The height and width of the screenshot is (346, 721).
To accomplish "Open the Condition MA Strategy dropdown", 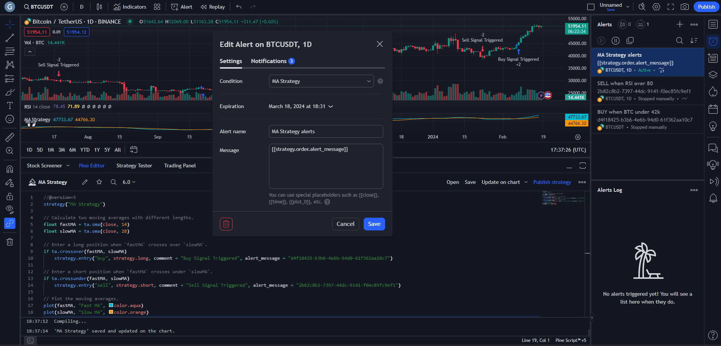I will [x=321, y=81].
